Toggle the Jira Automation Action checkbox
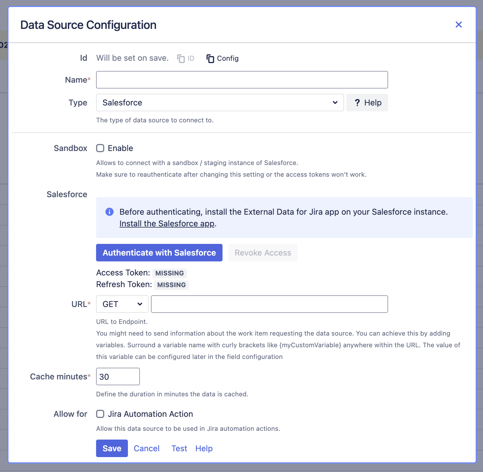 [x=100, y=414]
